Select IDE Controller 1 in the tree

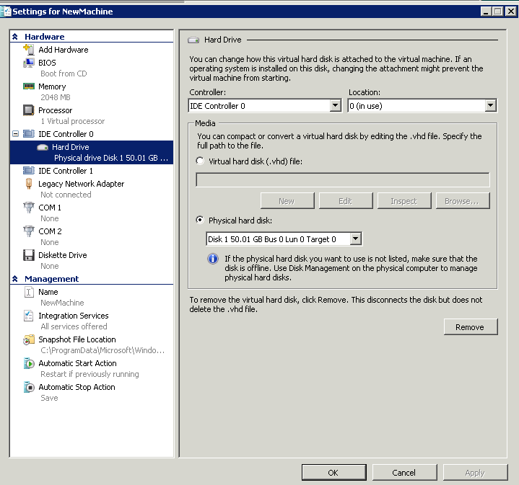tap(66, 171)
